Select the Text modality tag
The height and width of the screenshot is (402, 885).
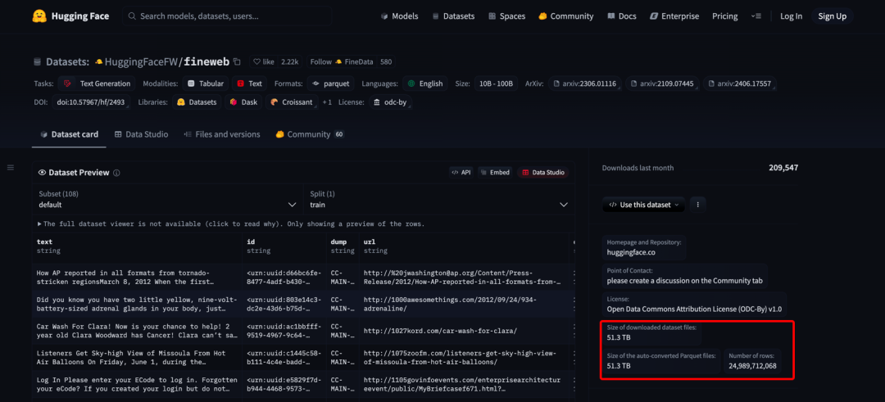(249, 84)
